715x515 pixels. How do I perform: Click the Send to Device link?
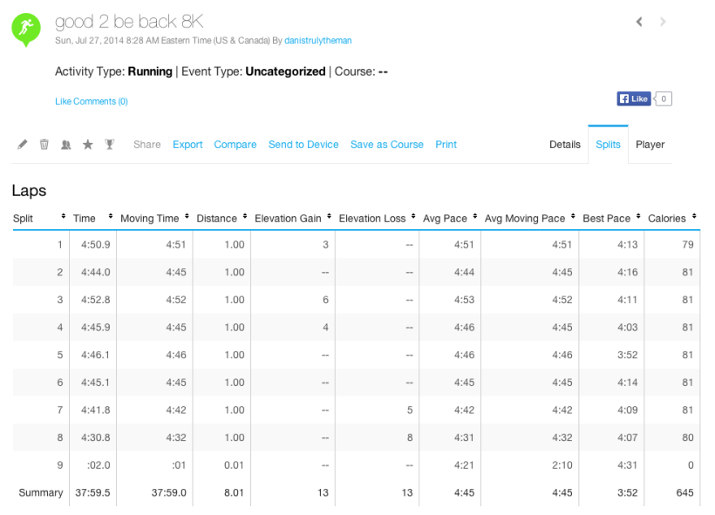click(303, 145)
